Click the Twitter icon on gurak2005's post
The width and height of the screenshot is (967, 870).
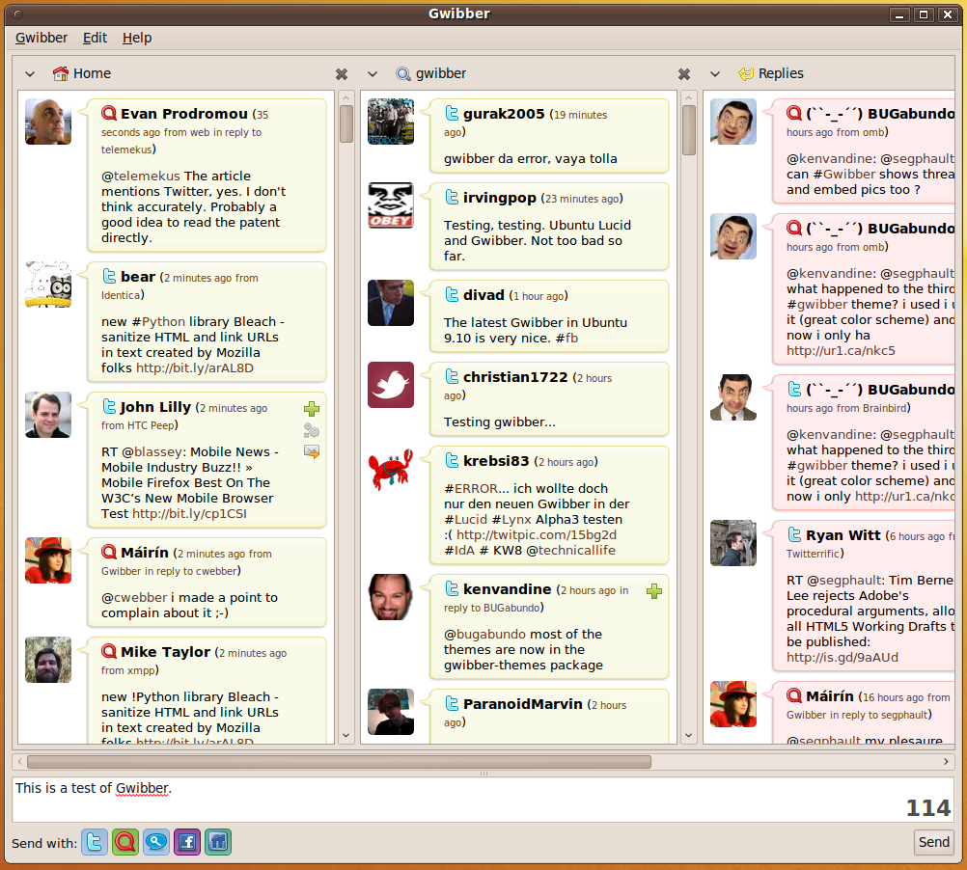[x=452, y=113]
